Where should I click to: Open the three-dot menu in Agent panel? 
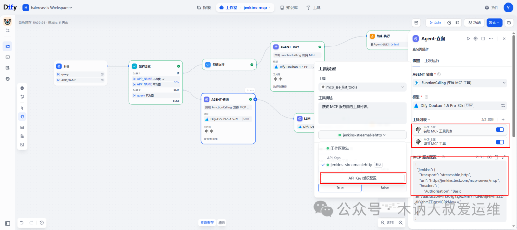[491, 39]
